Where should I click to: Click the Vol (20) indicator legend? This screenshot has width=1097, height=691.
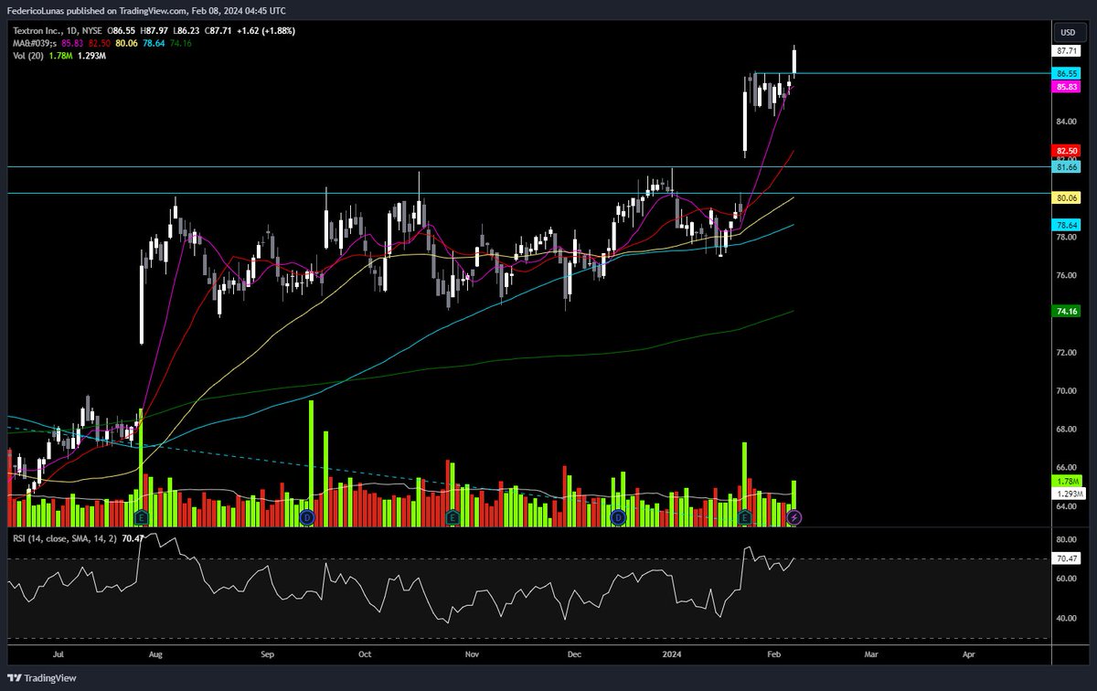tap(27, 55)
